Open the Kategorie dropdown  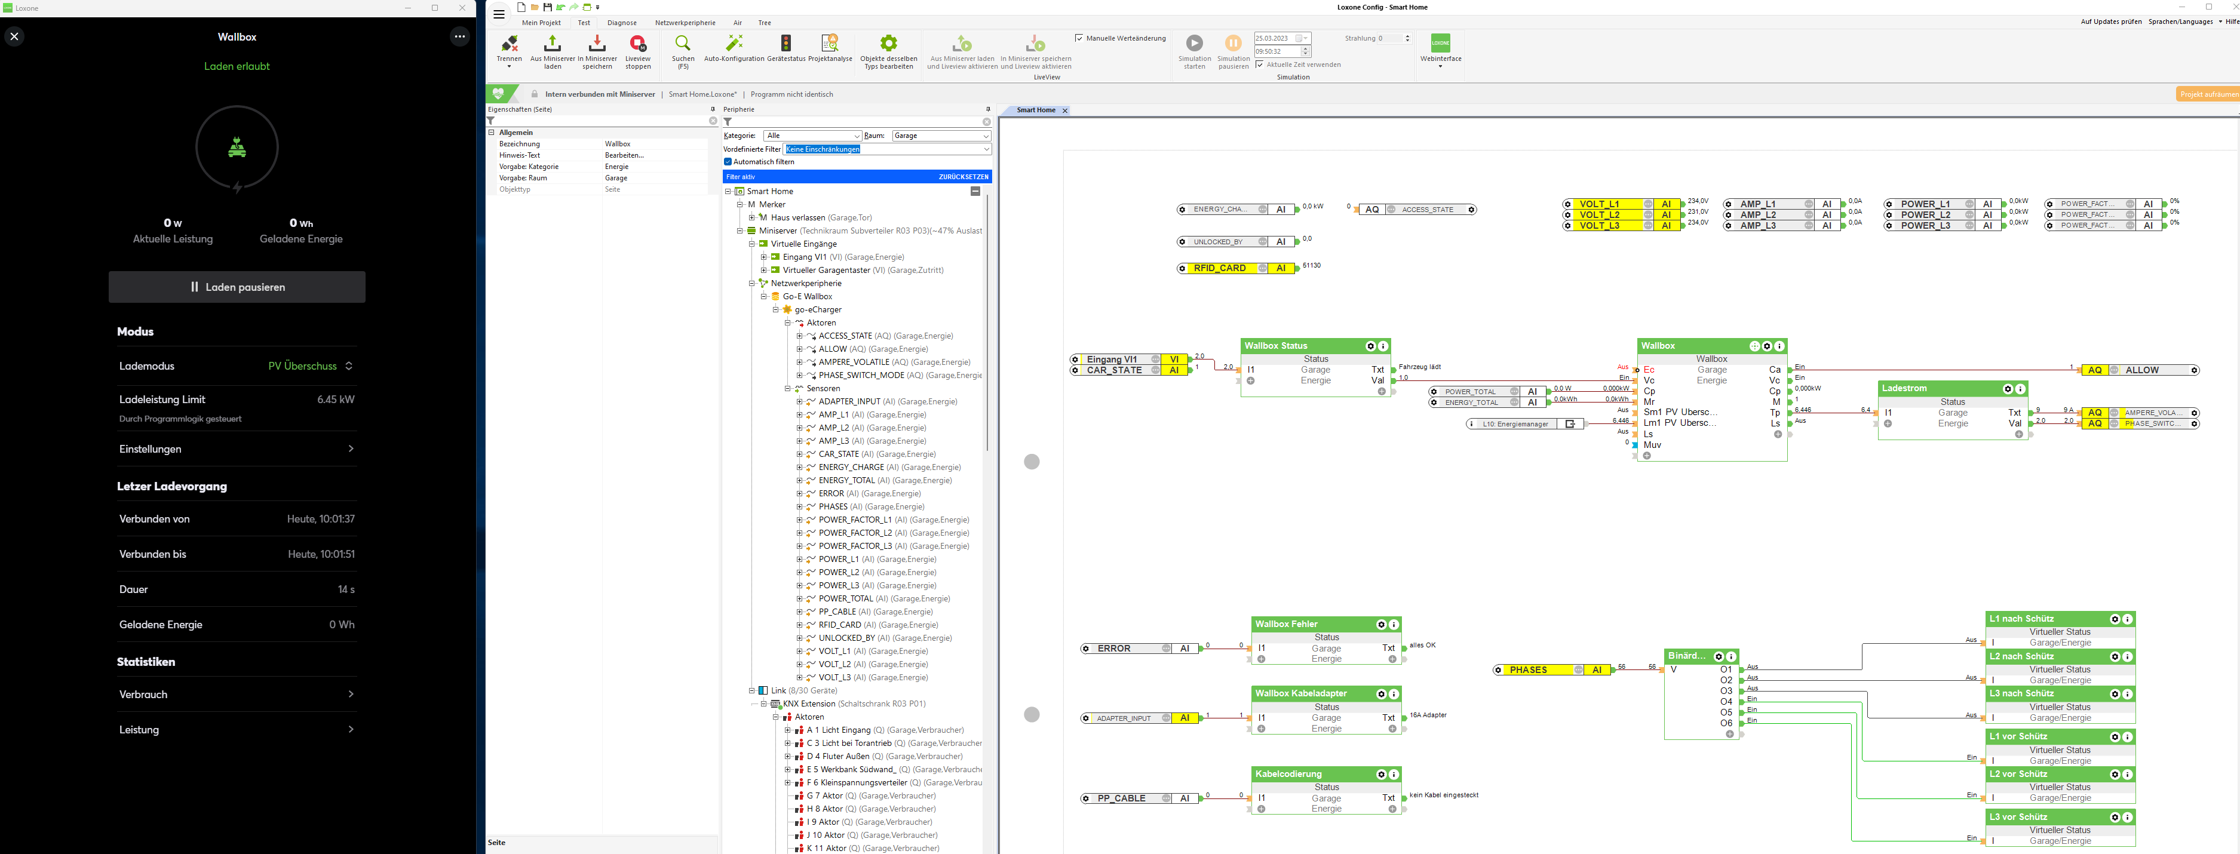[x=812, y=136]
